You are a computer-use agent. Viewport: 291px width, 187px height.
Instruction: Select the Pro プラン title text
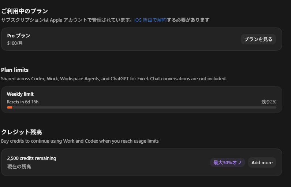[19, 36]
